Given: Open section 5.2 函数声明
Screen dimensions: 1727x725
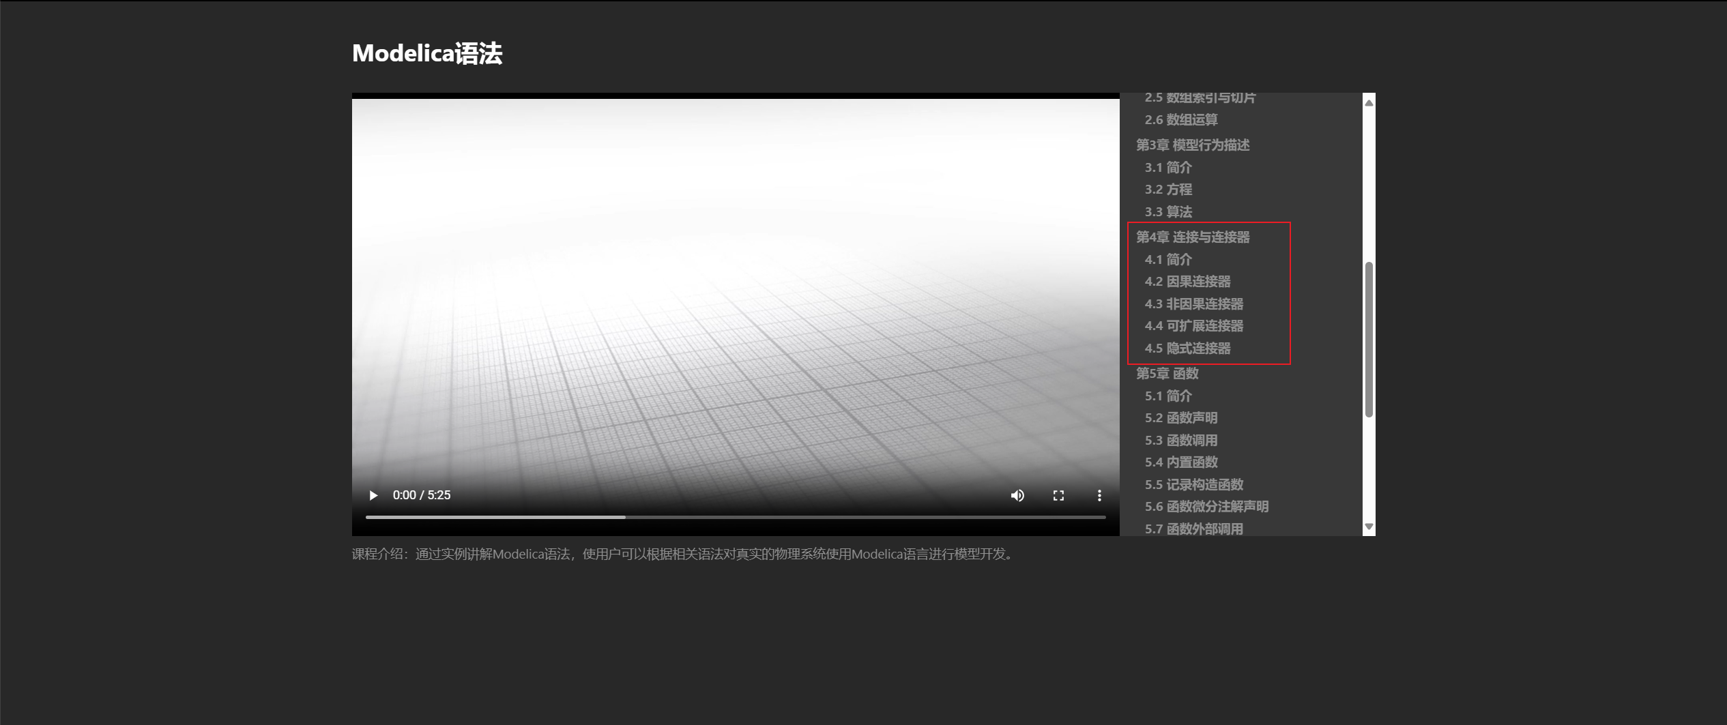Looking at the screenshot, I should pyautogui.click(x=1181, y=417).
